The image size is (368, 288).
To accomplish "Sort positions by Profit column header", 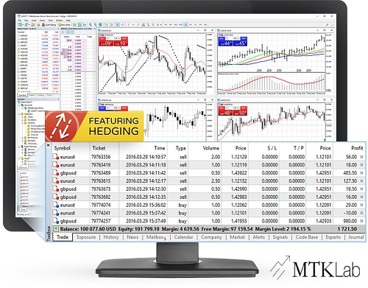I will (357, 148).
